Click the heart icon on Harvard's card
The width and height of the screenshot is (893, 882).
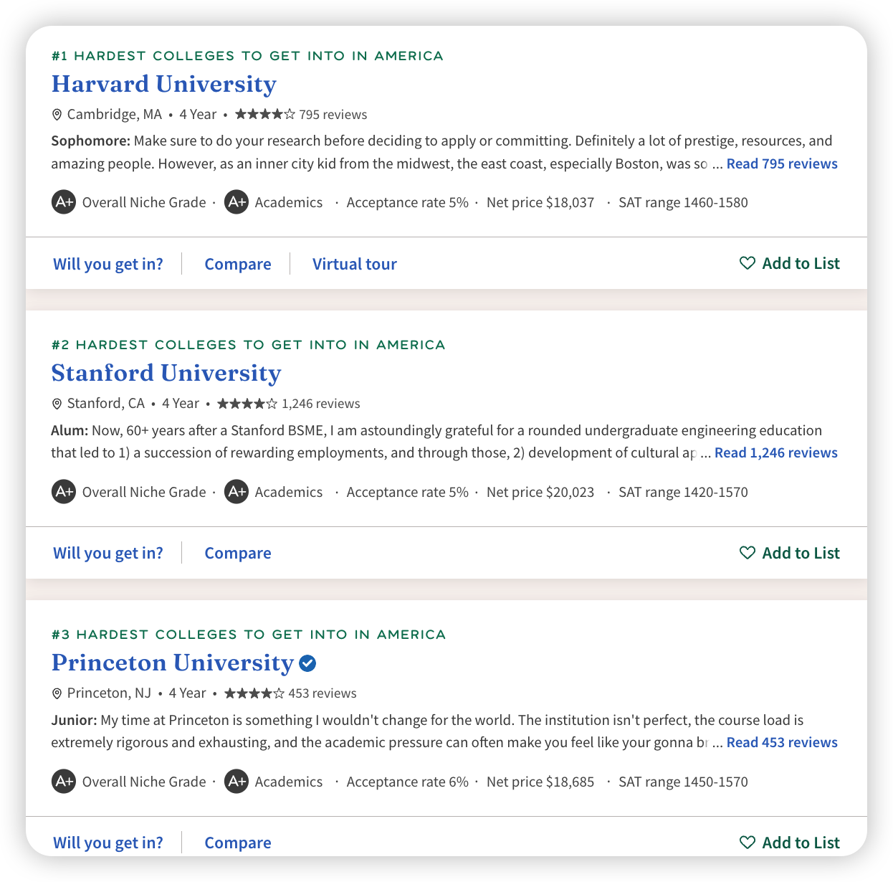747,263
